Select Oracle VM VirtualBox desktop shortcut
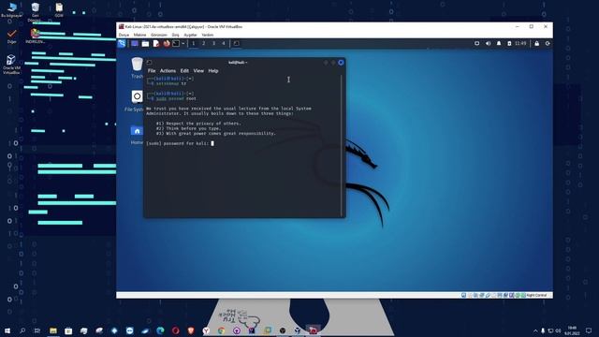 11,65
